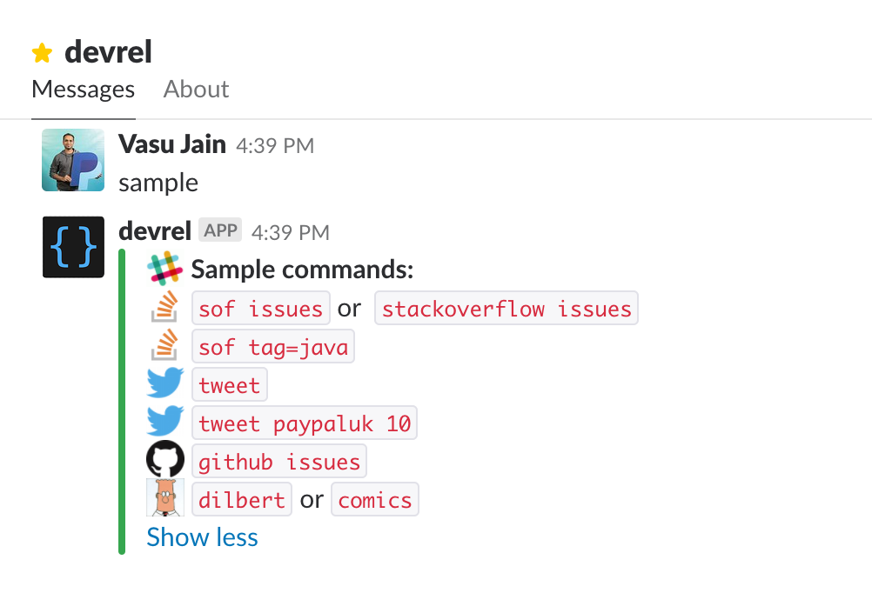The image size is (872, 593).
Task: Click Stack Overflow icon beside sof issues
Action: (164, 308)
